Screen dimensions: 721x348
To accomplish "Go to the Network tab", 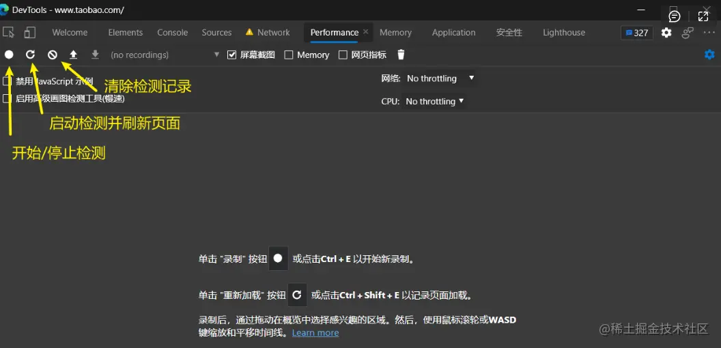I will tap(274, 33).
